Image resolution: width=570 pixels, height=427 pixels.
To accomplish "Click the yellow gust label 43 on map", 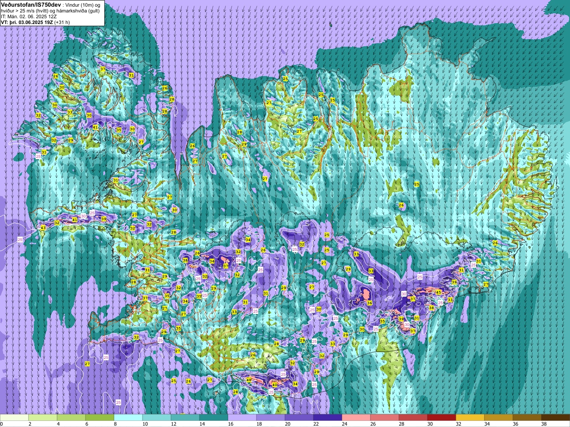I will click(43, 228).
